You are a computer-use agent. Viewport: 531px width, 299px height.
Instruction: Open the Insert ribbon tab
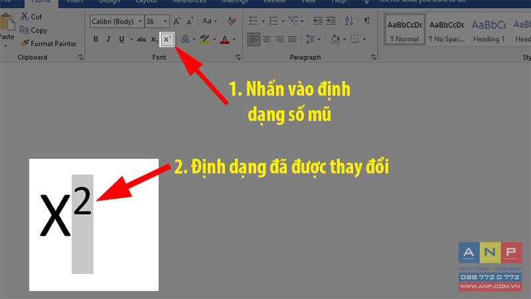(74, 2)
